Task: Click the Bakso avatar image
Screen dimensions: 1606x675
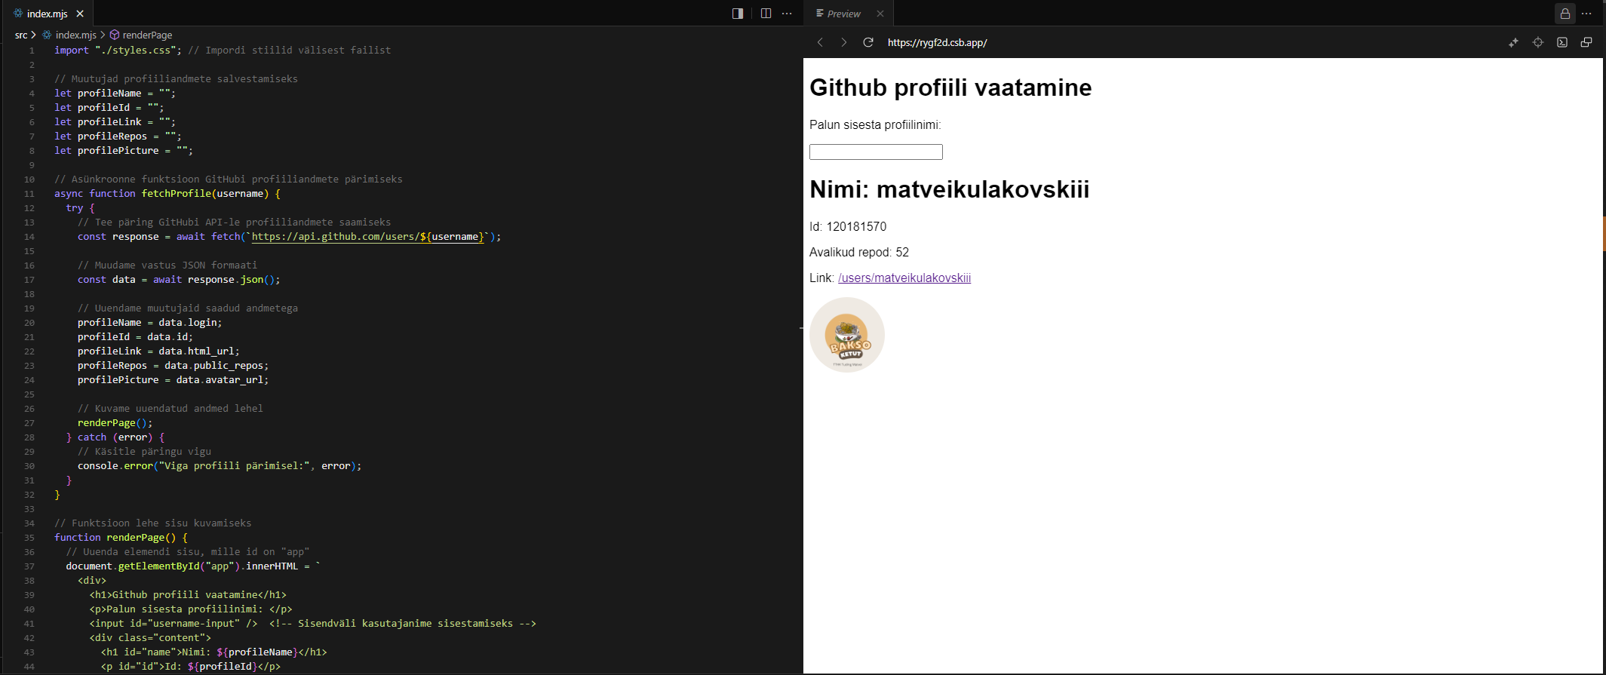Action: pyautogui.click(x=847, y=335)
